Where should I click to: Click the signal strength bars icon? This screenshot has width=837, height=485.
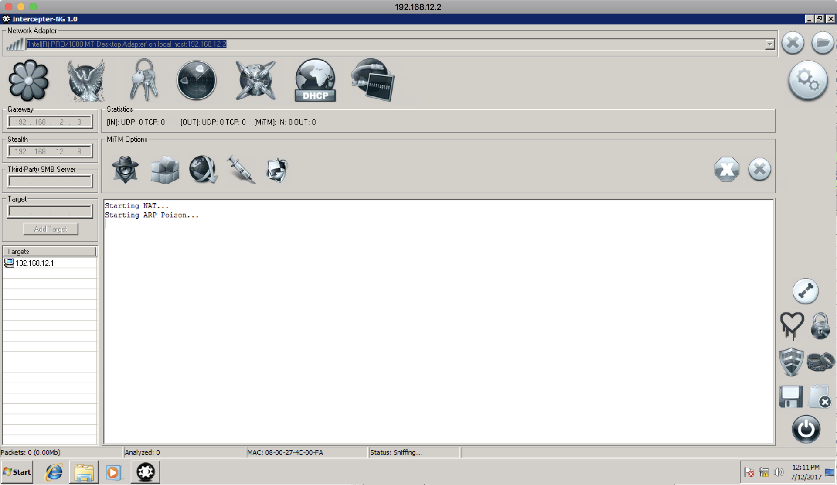coord(15,44)
